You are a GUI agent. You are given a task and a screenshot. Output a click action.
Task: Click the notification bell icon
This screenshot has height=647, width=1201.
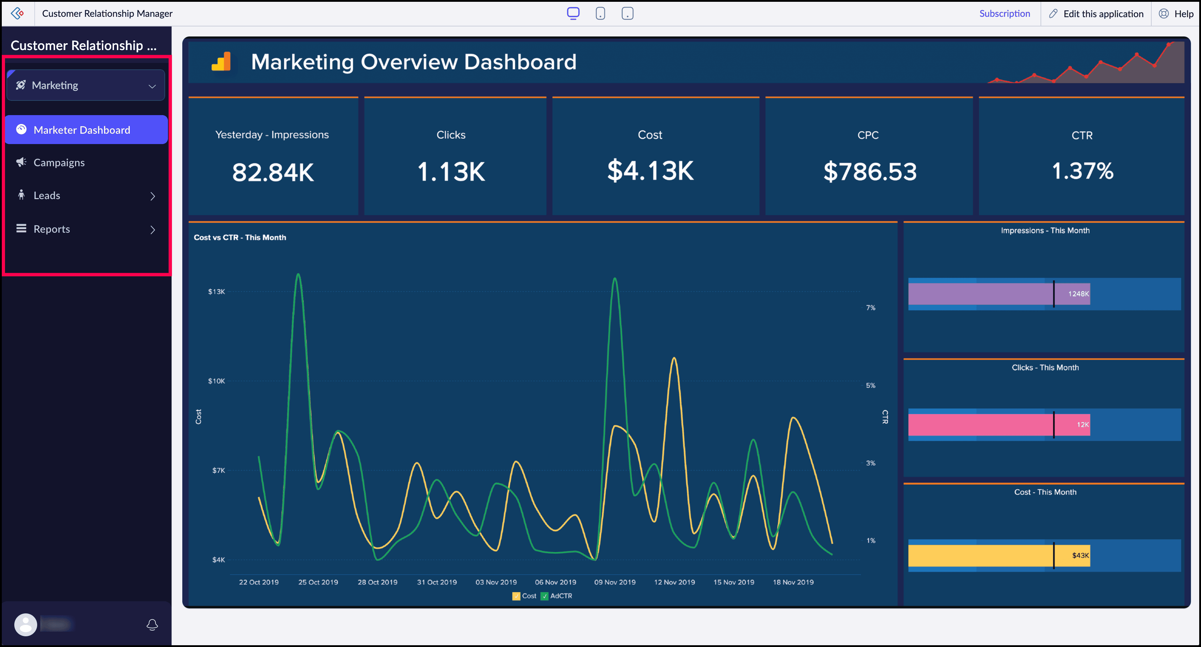[152, 624]
